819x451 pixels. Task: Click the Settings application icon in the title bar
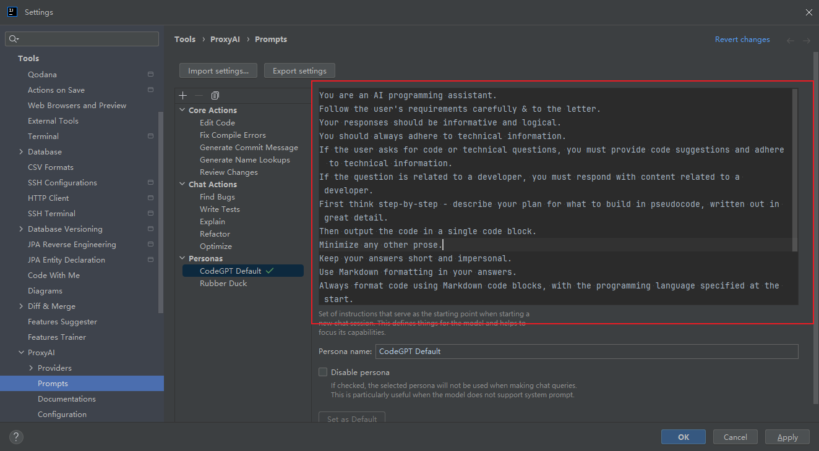12,12
